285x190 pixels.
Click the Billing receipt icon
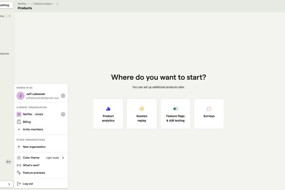(19, 122)
